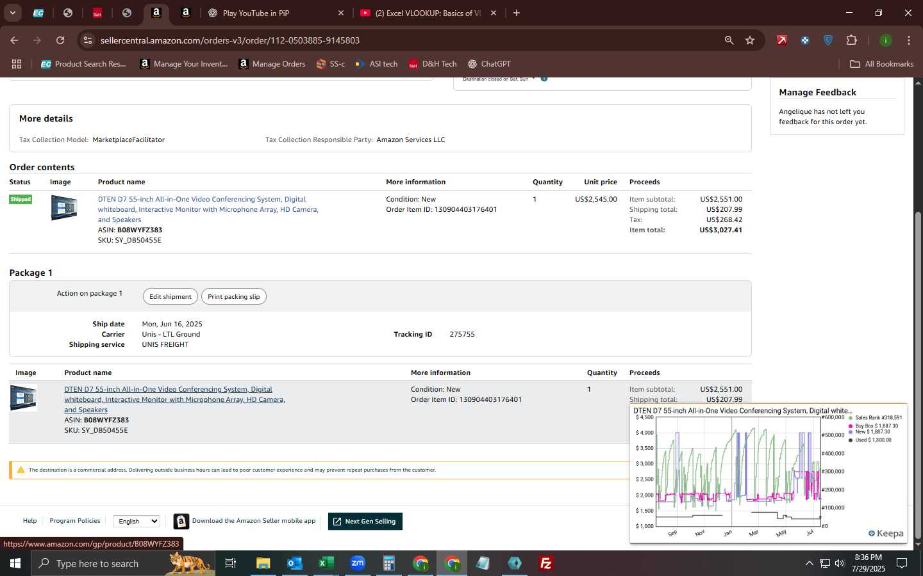923x576 pixels.
Task: Reload the Seller Central page
Action: tap(60, 40)
